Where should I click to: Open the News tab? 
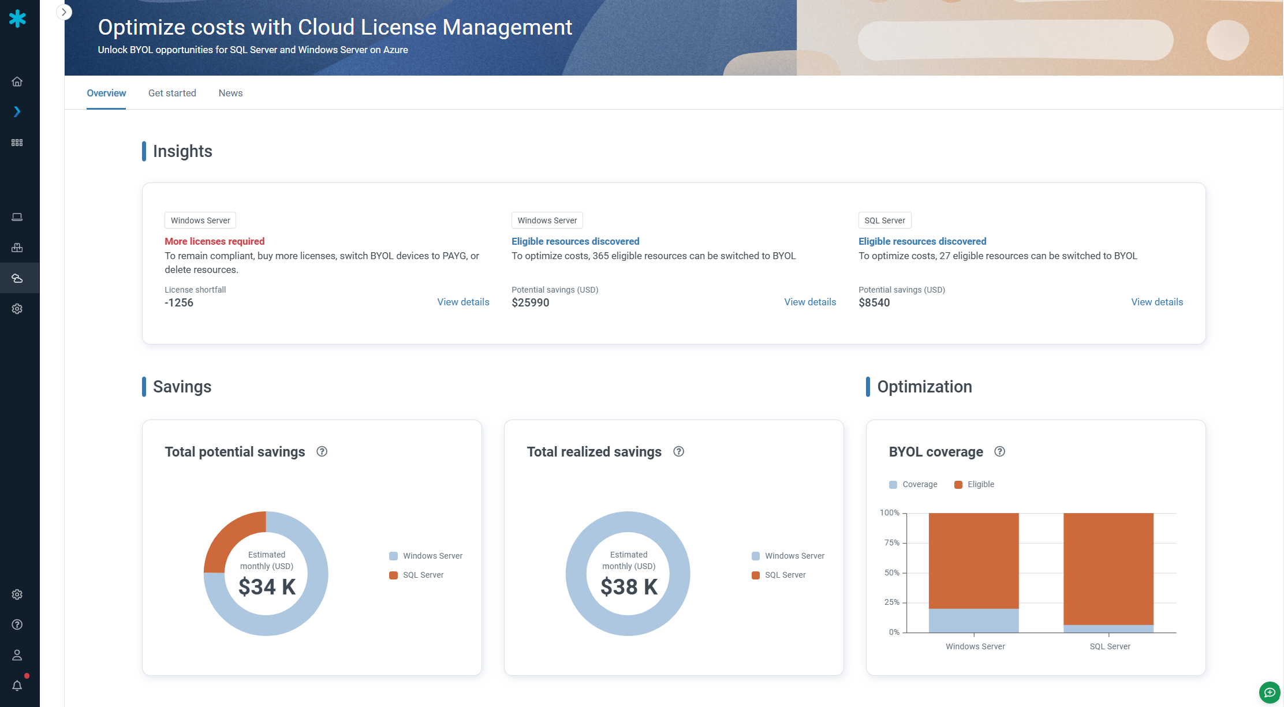[230, 93]
